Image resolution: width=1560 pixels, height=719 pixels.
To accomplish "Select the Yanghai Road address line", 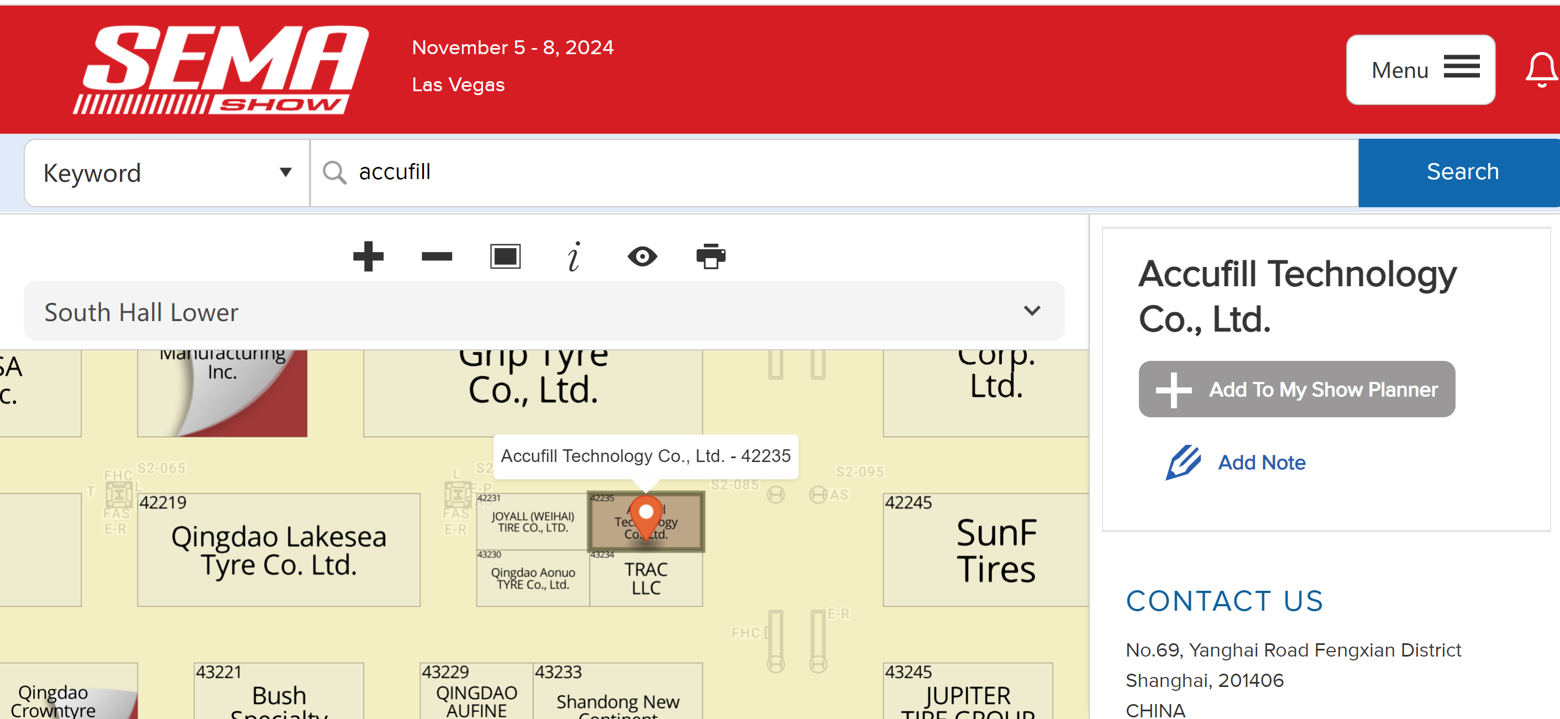I will [x=1293, y=650].
